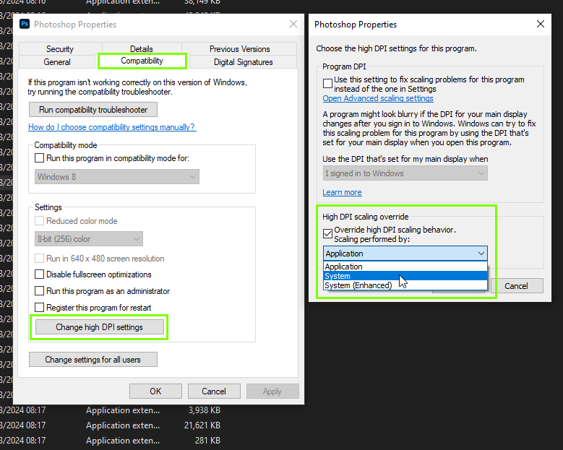
Task: Expand the 'I signed in to Windows' dropdown
Action: click(x=405, y=173)
